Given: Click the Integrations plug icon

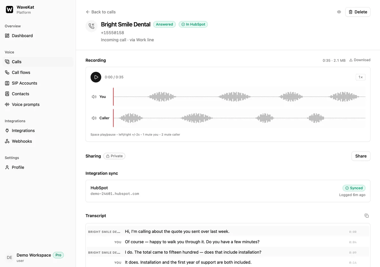Looking at the screenshot, I should point(7,131).
